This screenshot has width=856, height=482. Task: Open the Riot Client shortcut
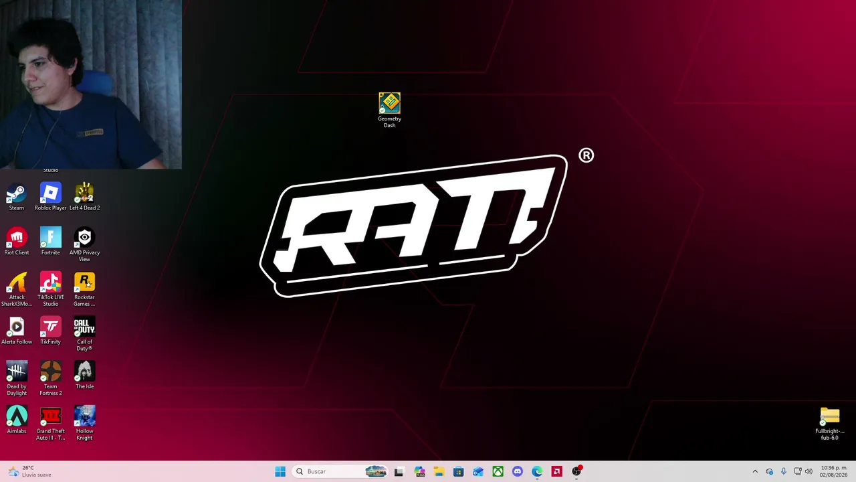[16, 242]
